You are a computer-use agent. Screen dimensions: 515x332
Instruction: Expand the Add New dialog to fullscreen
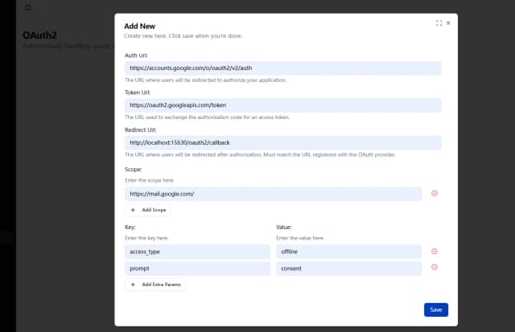coord(439,23)
